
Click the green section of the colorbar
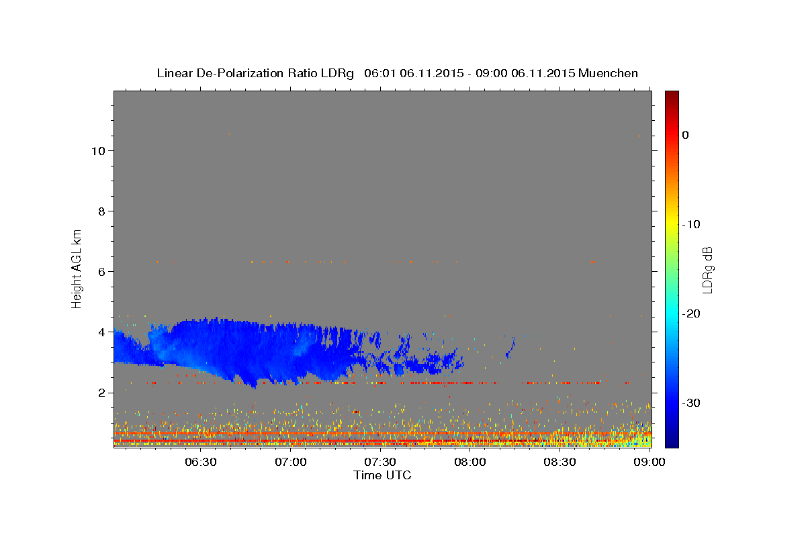[x=672, y=268]
